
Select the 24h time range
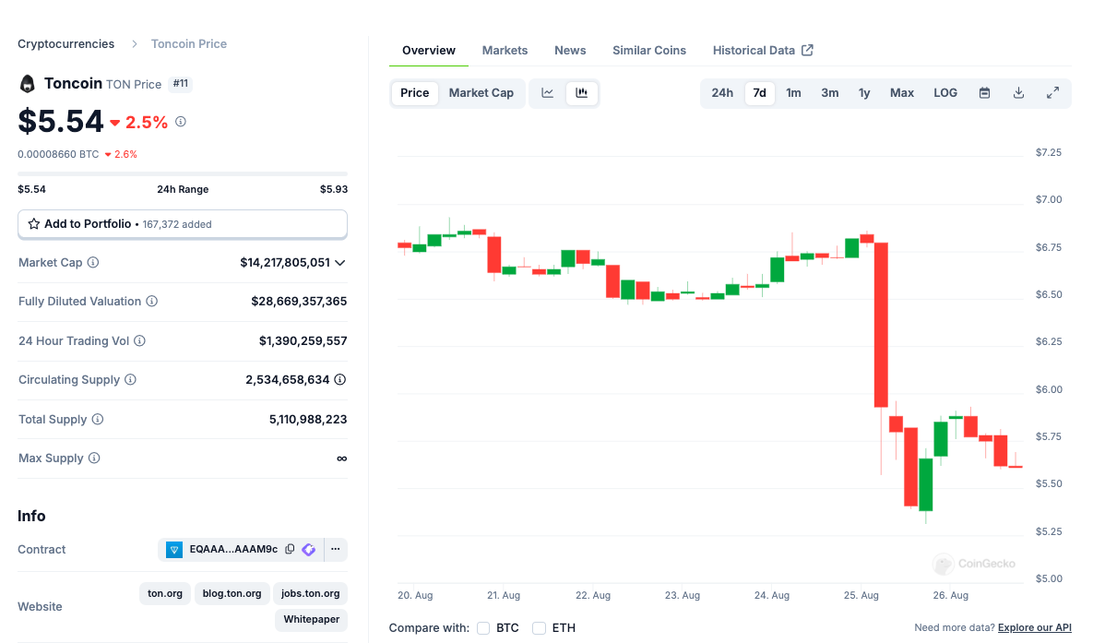(x=722, y=93)
